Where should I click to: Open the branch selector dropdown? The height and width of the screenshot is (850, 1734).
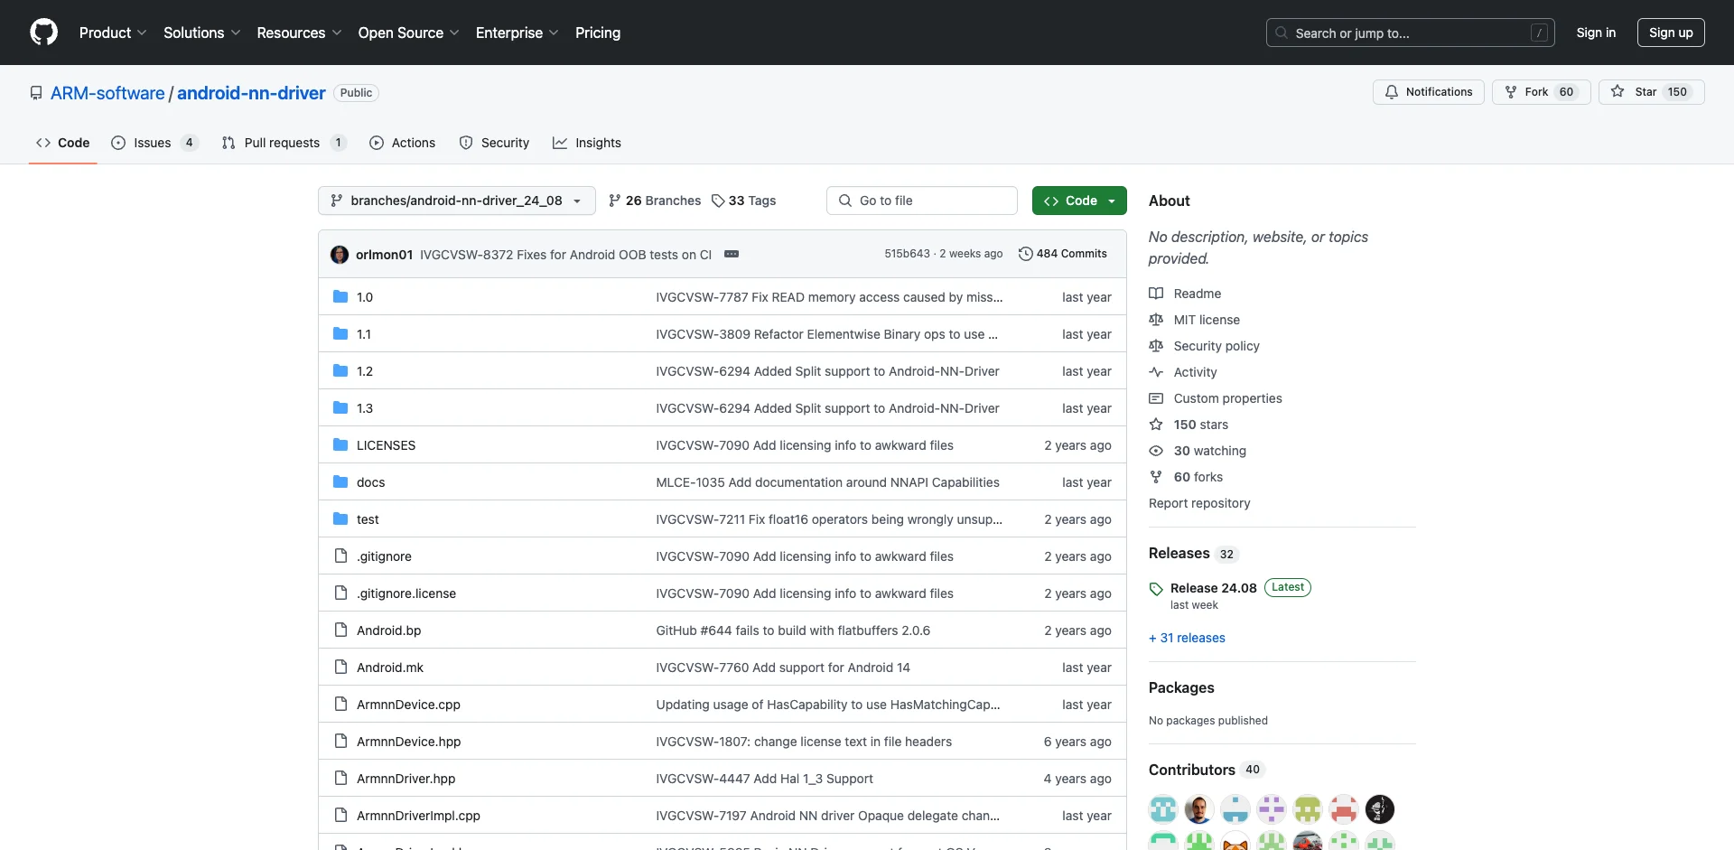457,201
